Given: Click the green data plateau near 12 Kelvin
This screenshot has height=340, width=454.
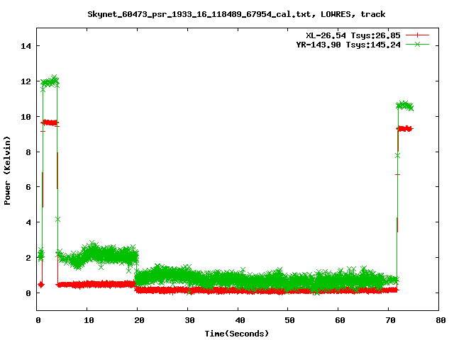Looking at the screenshot, I should coord(50,82).
